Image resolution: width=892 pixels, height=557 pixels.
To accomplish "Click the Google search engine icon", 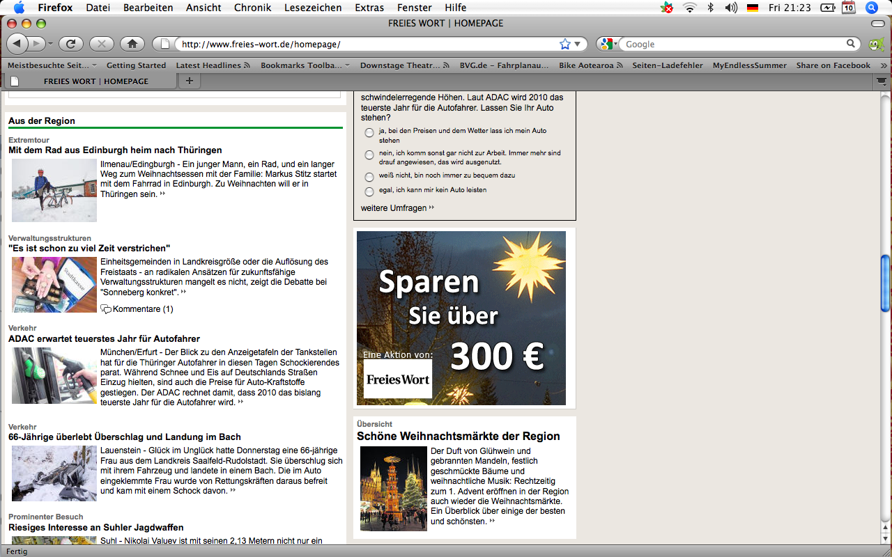I will click(606, 44).
